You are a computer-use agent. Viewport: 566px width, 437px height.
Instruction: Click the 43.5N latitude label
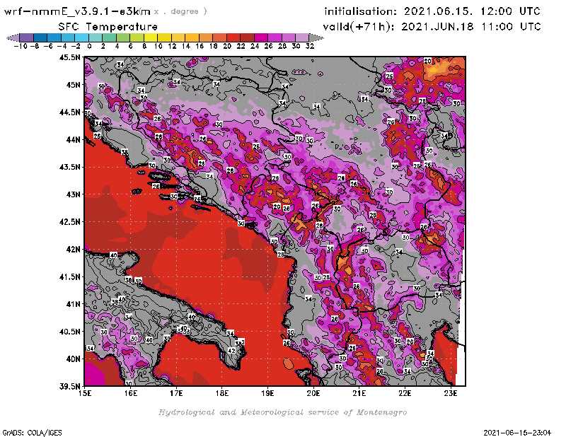[70, 167]
